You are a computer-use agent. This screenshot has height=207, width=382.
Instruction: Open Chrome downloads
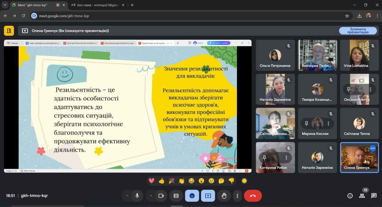(x=360, y=16)
